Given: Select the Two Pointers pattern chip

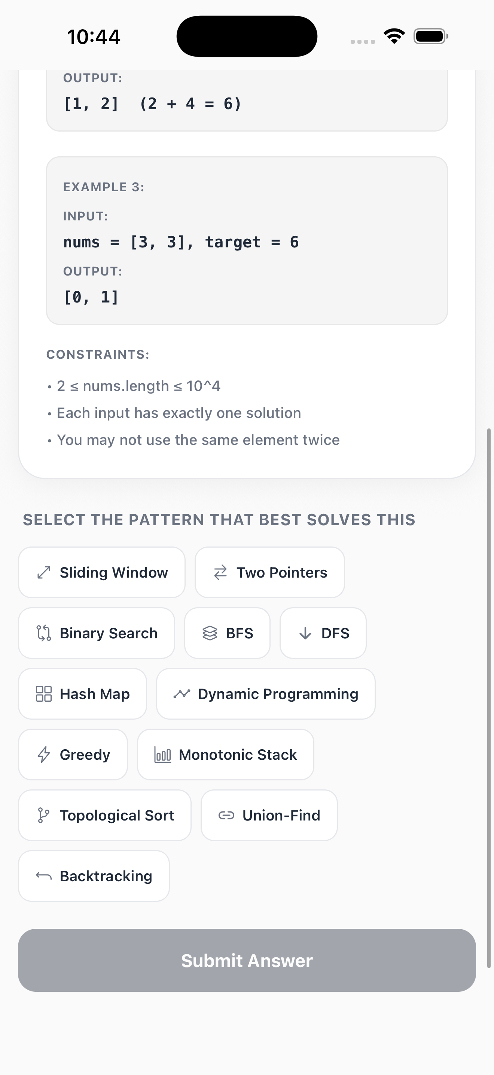Looking at the screenshot, I should (269, 572).
